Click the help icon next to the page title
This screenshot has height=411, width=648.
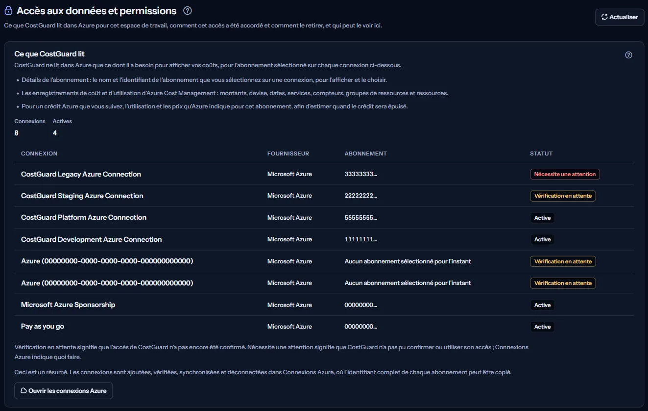(x=187, y=10)
